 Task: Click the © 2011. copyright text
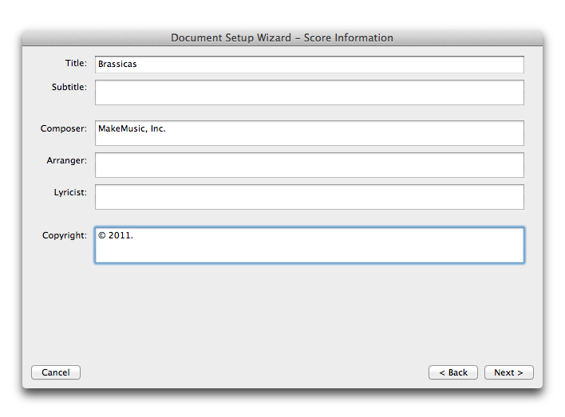click(x=116, y=235)
